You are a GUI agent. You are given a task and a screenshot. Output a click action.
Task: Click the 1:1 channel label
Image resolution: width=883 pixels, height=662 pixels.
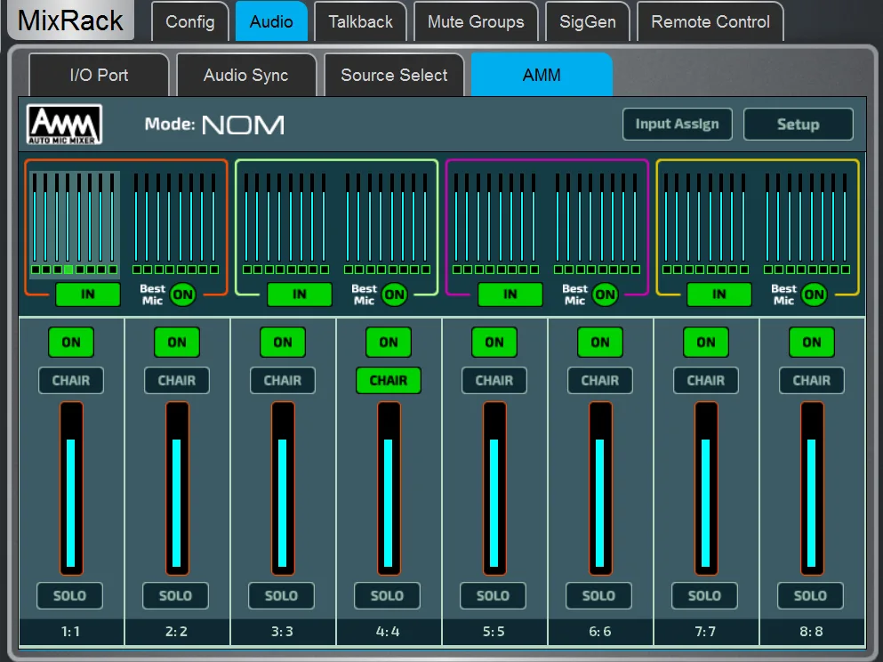pyautogui.click(x=71, y=632)
